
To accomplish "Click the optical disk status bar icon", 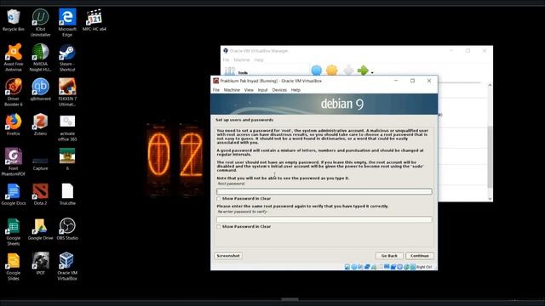I will [x=354, y=267].
